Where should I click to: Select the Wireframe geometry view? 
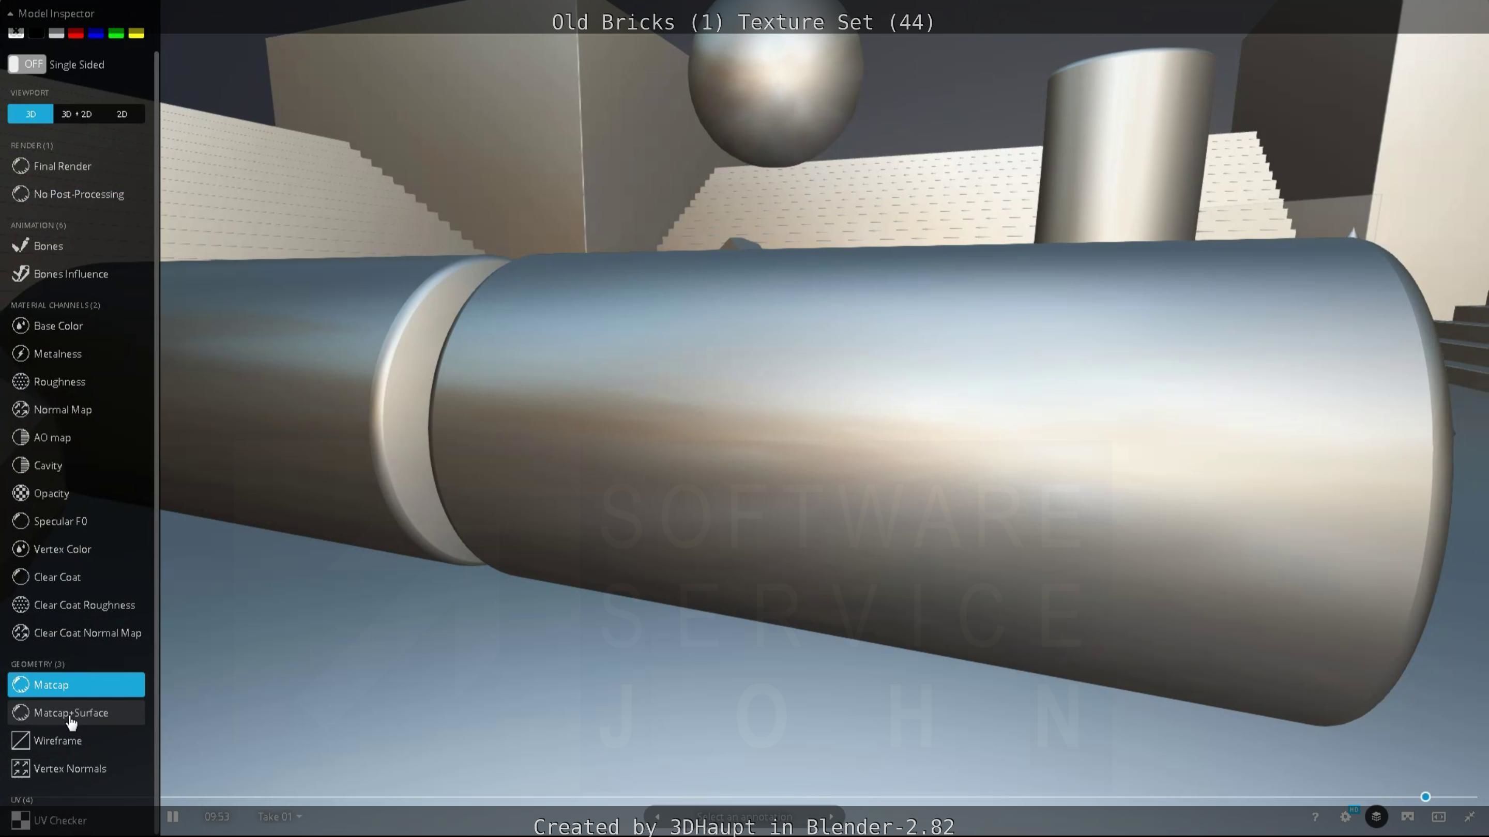pos(57,740)
